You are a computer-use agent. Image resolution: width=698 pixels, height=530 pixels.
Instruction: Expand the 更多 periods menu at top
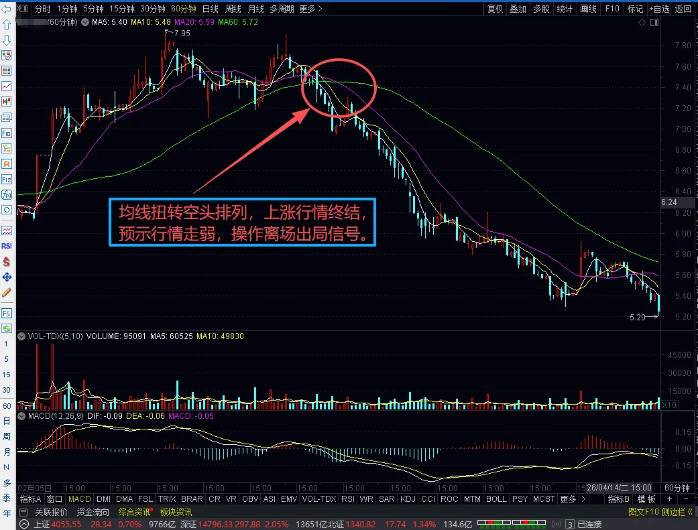[x=310, y=9]
